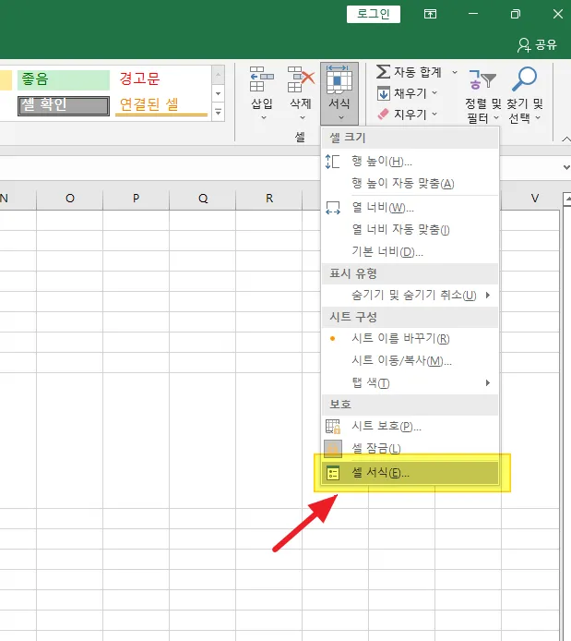Image resolution: width=571 pixels, height=641 pixels.
Task: Choose 열 너비 자동 맞춤(I)
Action: (410, 229)
